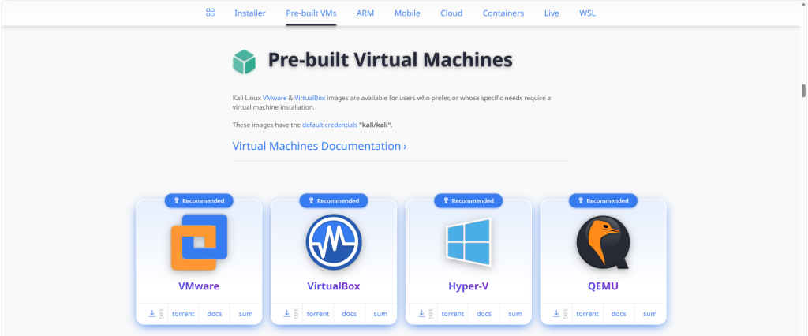Screen dimensions: 808x336
Task: Follow the VMware link in description
Action: click(275, 98)
